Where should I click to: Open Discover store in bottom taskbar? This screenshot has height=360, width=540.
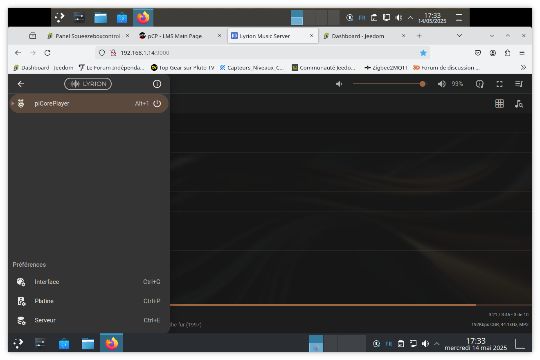(x=64, y=343)
